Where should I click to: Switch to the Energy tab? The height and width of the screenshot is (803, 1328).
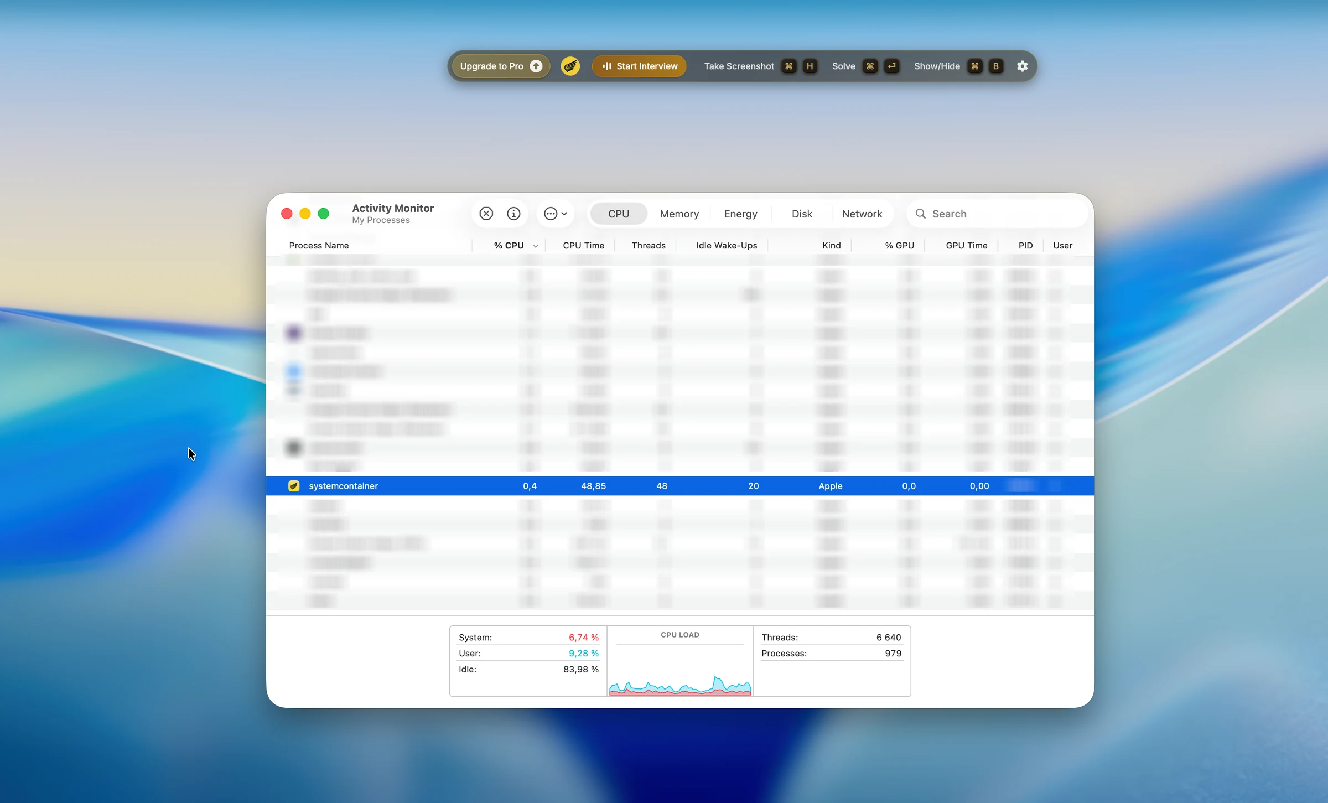pos(740,214)
